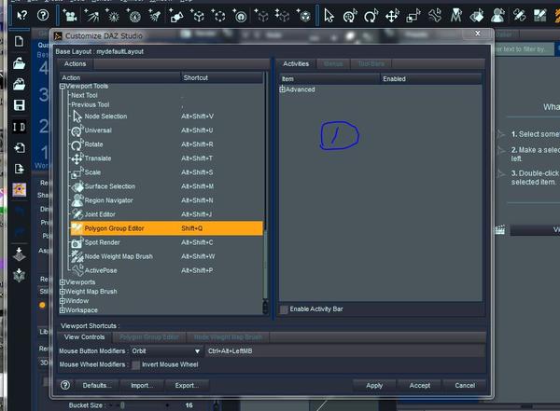Click the Save disk icon in sidebar
This screenshot has width=560, height=411.
(x=19, y=105)
